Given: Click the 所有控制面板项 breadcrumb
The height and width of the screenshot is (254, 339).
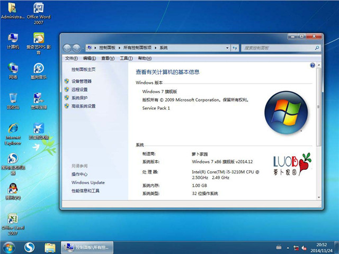Looking at the screenshot, I should point(137,48).
